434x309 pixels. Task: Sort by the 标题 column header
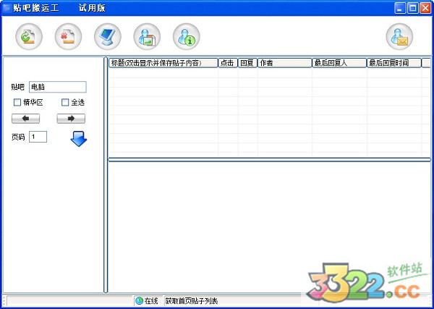point(163,63)
